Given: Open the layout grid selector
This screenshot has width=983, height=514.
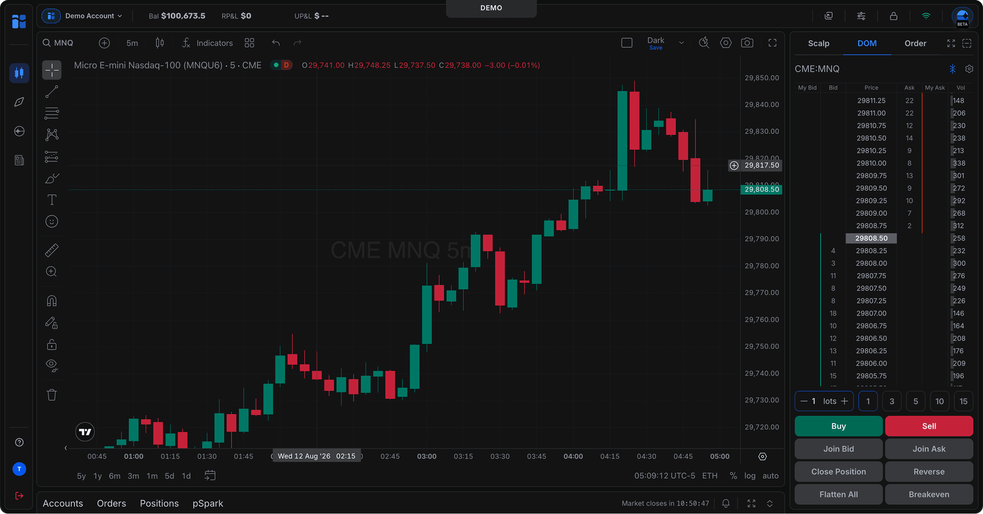Looking at the screenshot, I should 250,43.
